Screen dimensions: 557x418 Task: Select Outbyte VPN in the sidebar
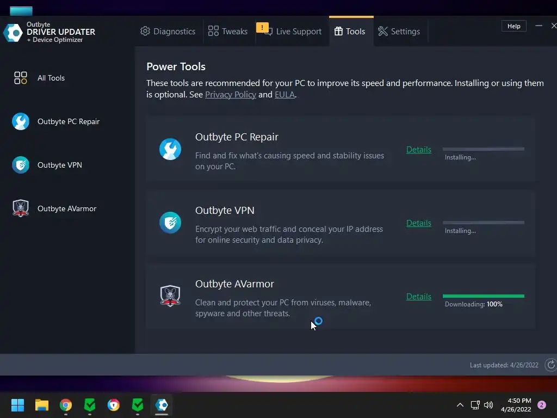[x=60, y=165]
